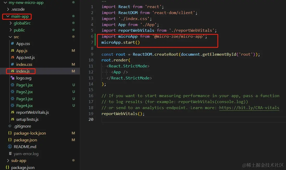The width and height of the screenshot is (286, 170).
Task: Click the CSS icon next to App.css
Action: (12, 43)
